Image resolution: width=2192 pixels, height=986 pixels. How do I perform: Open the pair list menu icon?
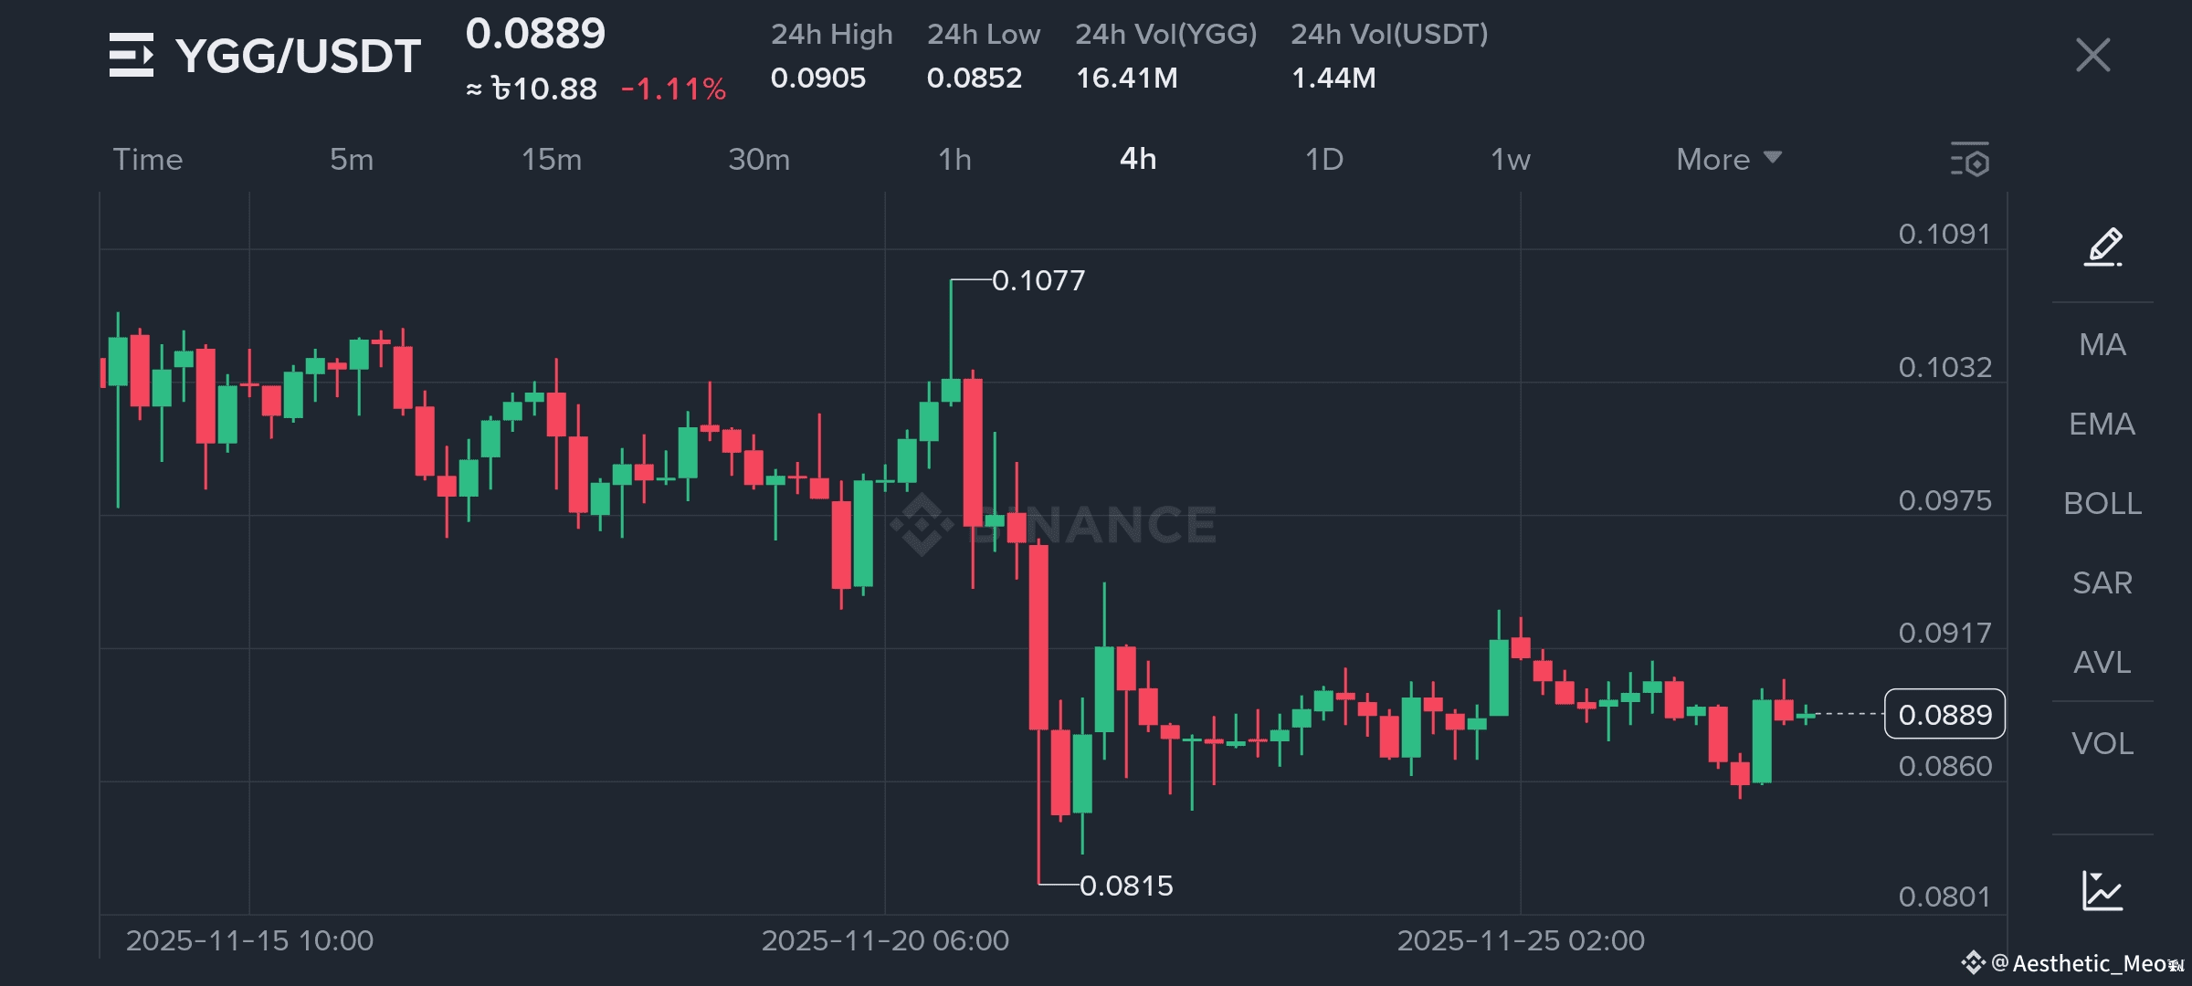tap(131, 55)
